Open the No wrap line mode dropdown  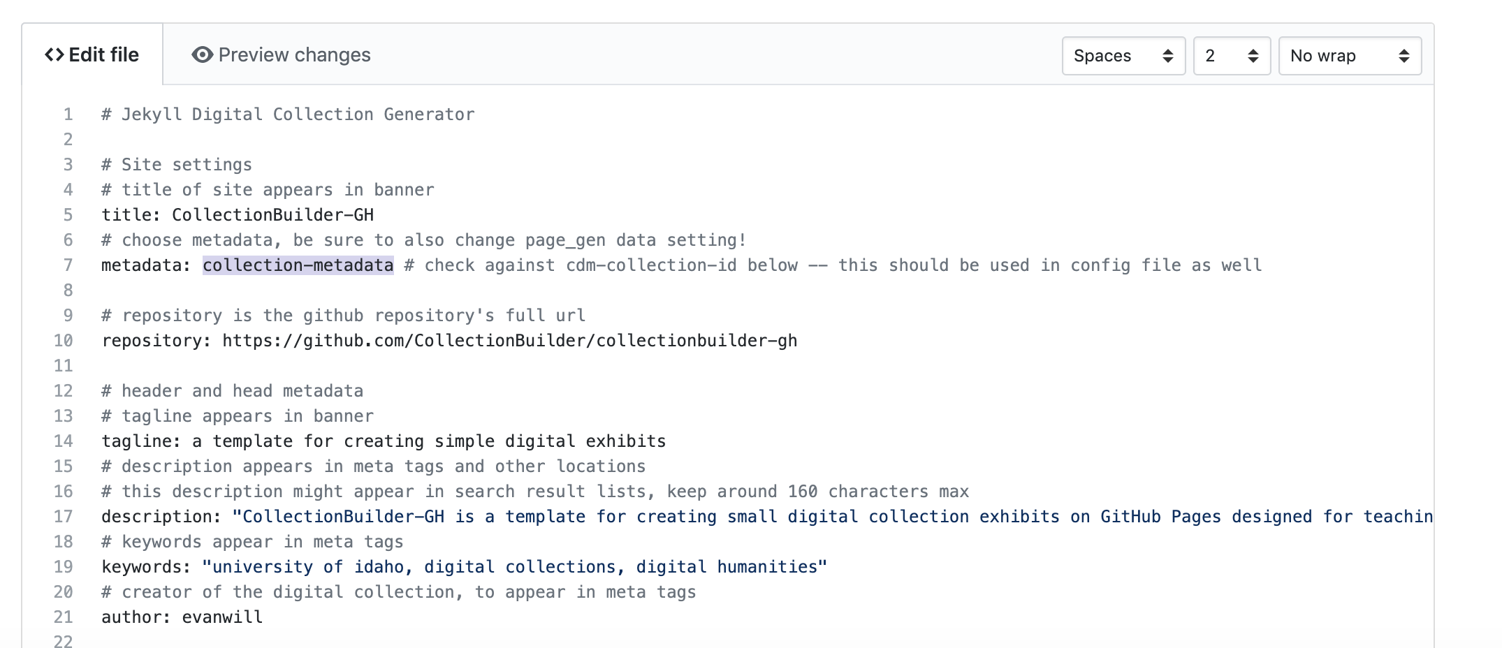pyautogui.click(x=1349, y=56)
